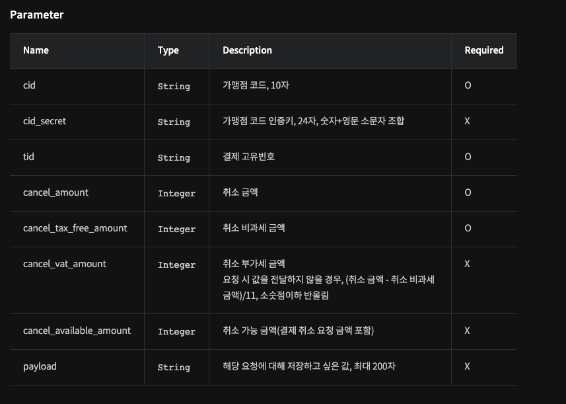This screenshot has width=566, height=404.
Task: Select the 'Description' column header
Action: click(247, 51)
